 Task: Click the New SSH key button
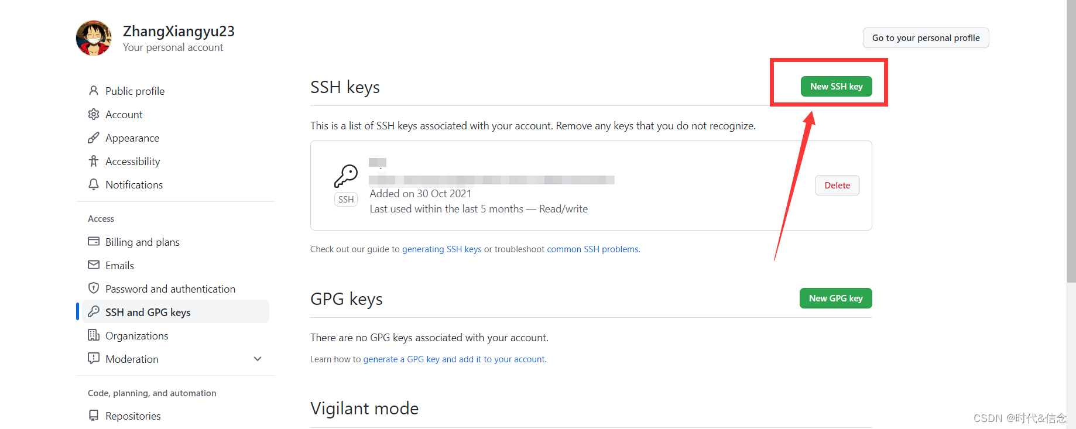tap(836, 87)
